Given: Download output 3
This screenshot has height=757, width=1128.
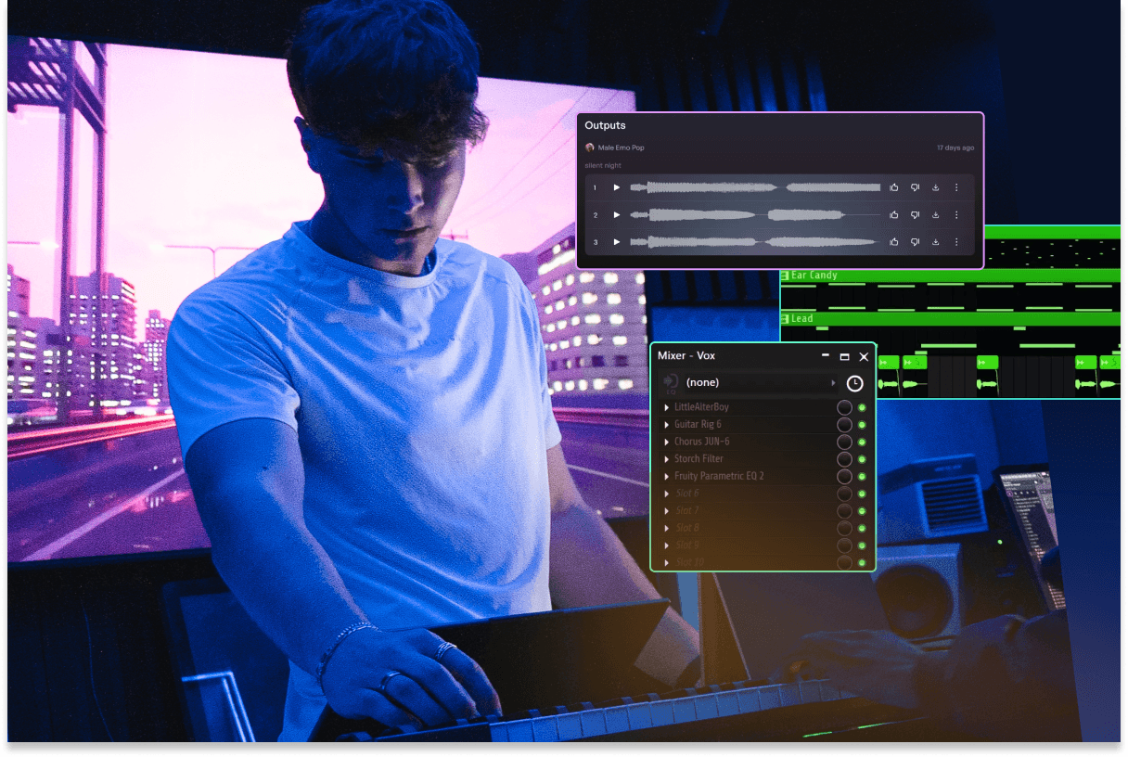Looking at the screenshot, I should 935,241.
